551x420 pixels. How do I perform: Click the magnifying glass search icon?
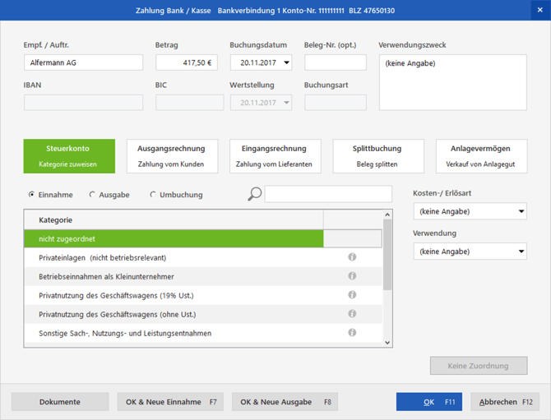(x=255, y=194)
